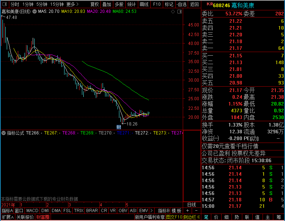Select the CR indicator
The width and height of the screenshot is (285, 221).
pos(104,211)
